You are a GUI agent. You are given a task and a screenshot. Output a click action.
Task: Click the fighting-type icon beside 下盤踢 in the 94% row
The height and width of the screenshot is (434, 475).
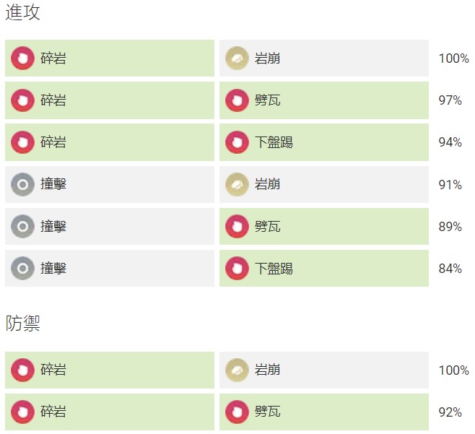pyautogui.click(x=237, y=142)
